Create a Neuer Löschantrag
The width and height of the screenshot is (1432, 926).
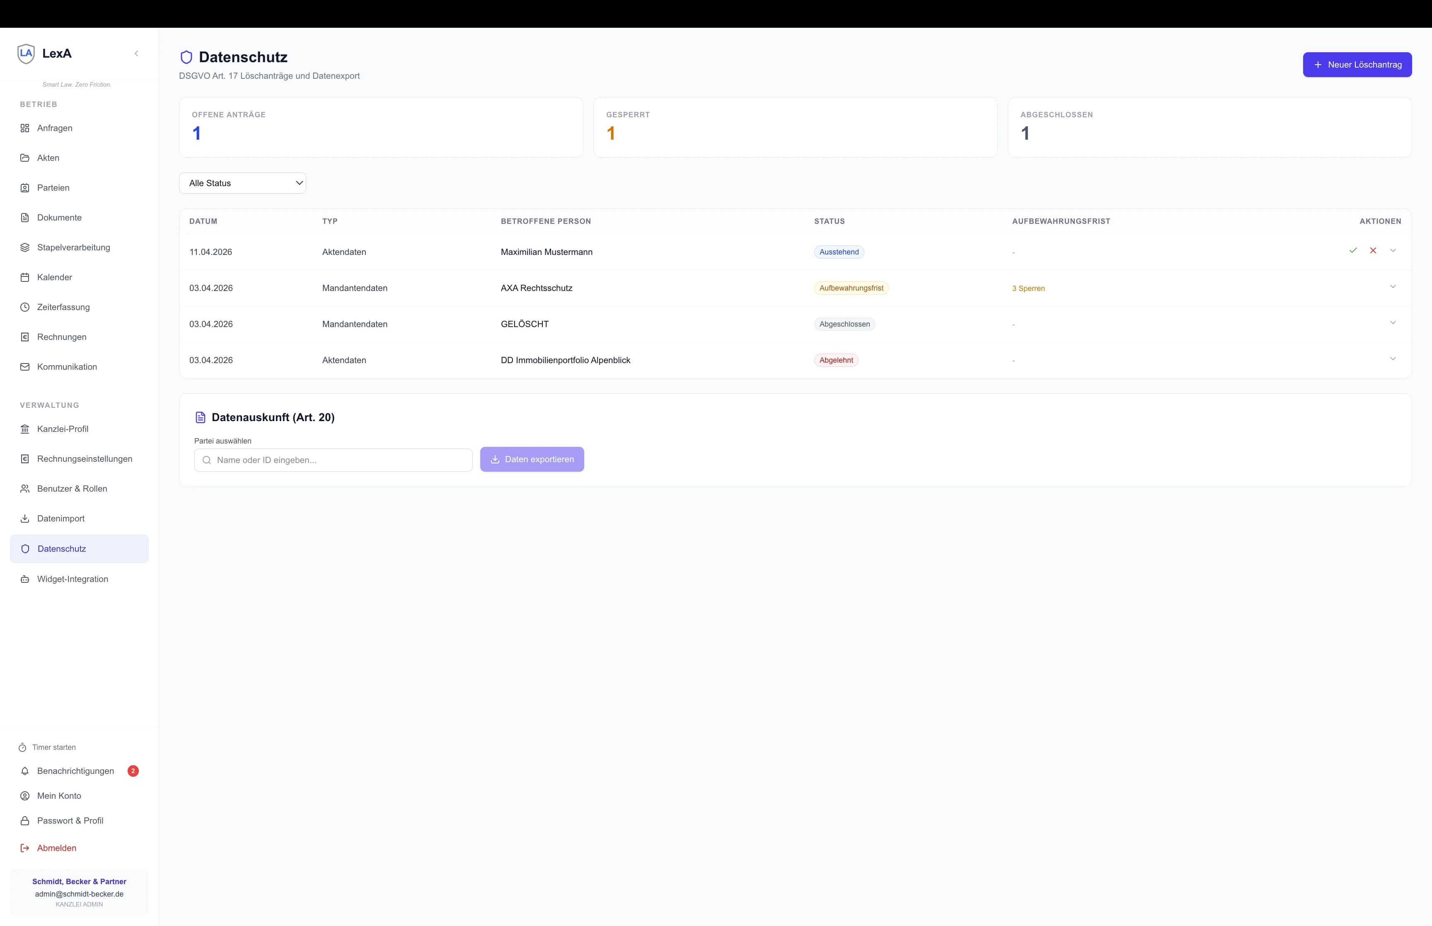point(1356,64)
